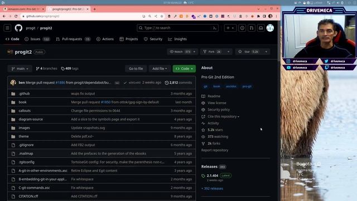Switch to the Security tab
The height and width of the screenshot is (201, 357).
153,39
